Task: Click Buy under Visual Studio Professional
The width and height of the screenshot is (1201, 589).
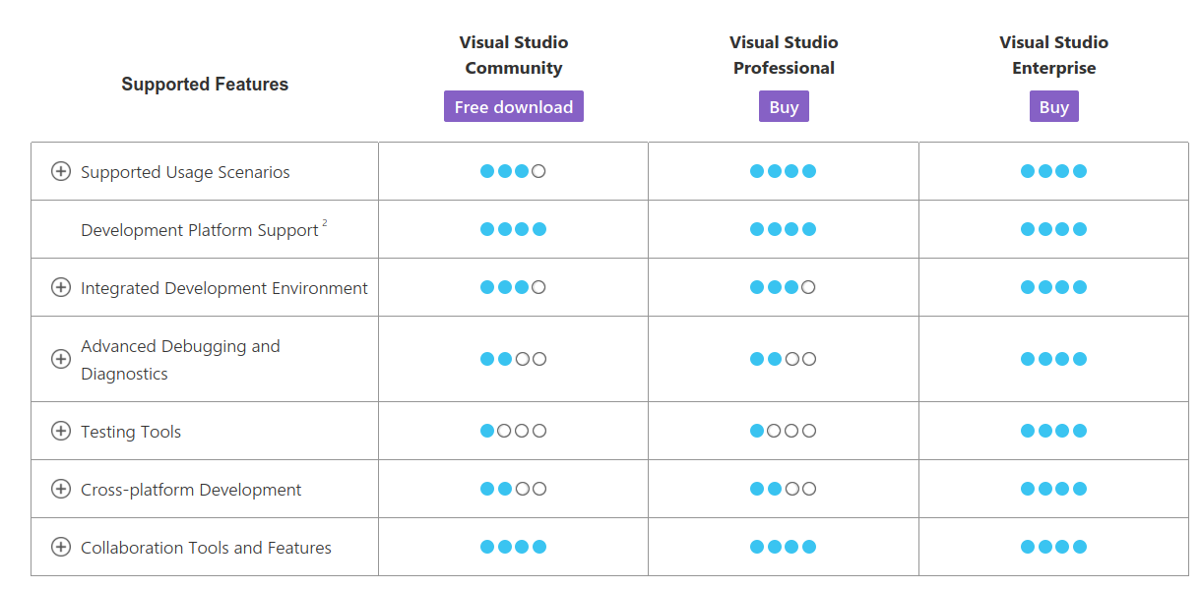Action: pyautogui.click(x=783, y=105)
